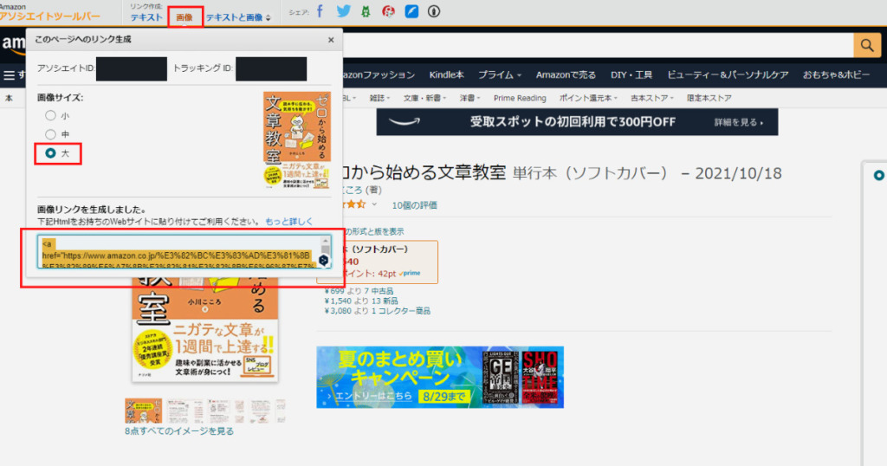Click book cover preview in popup

[297, 139]
